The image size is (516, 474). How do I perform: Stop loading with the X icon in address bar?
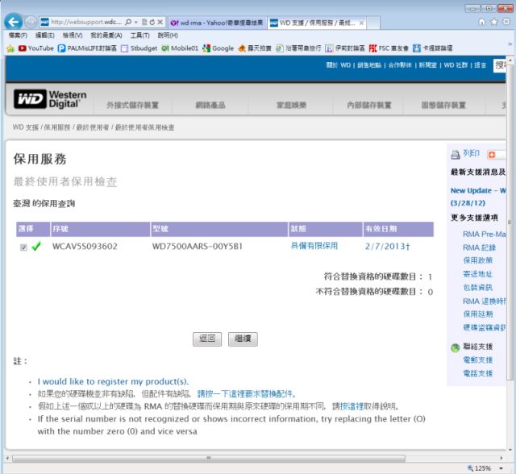pyautogui.click(x=160, y=22)
